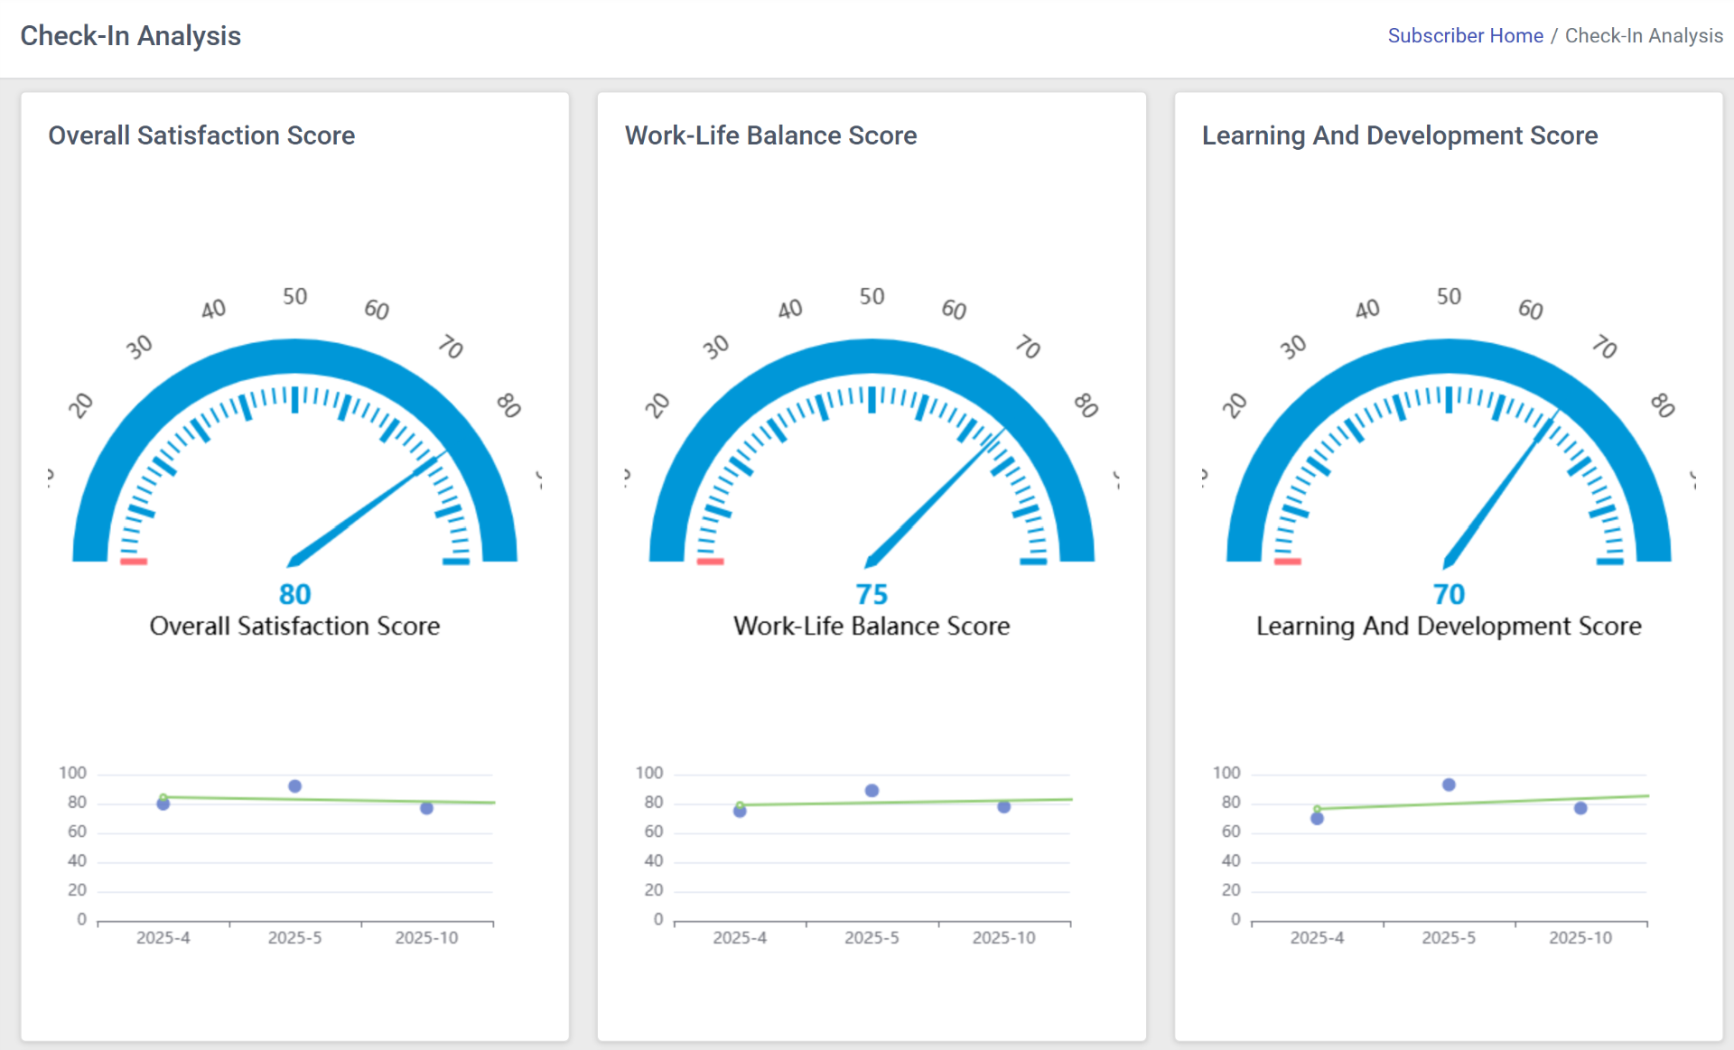Viewport: 1734px width, 1050px height.
Task: Select the Work-Life Balance Score card title
Action: click(x=770, y=135)
